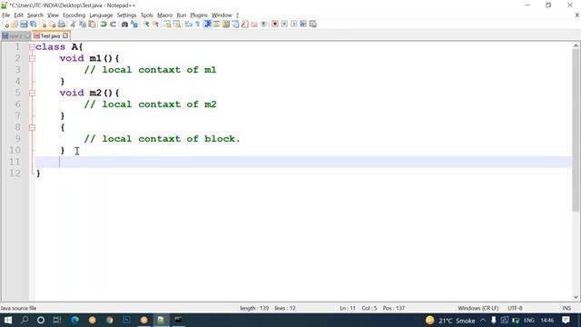Open the Function List panel
Viewport: 581px width, 327px height.
[244, 25]
